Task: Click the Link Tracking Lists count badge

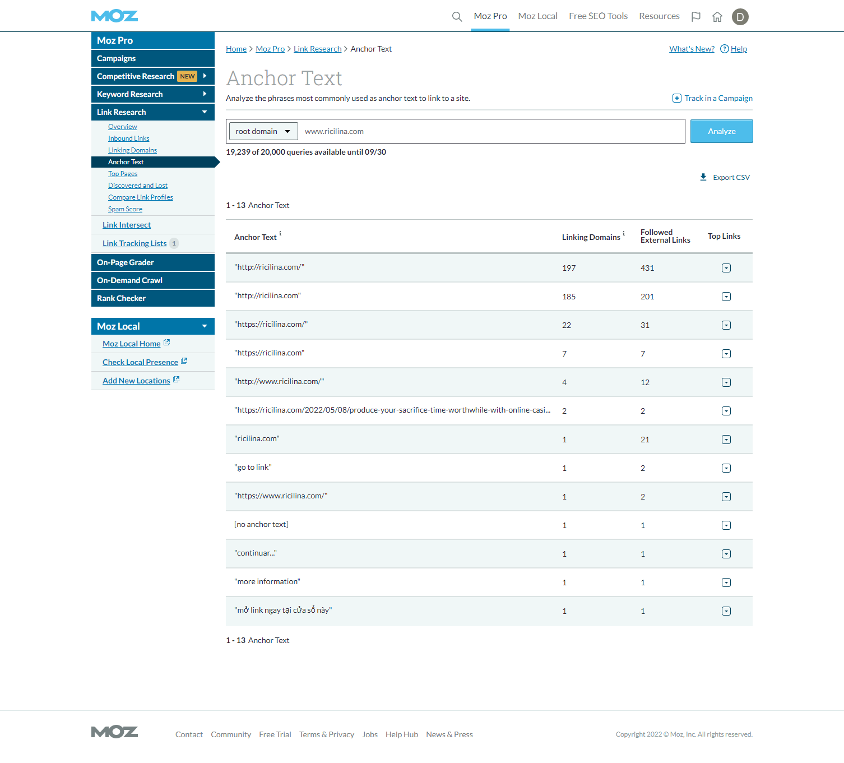Action: [174, 243]
